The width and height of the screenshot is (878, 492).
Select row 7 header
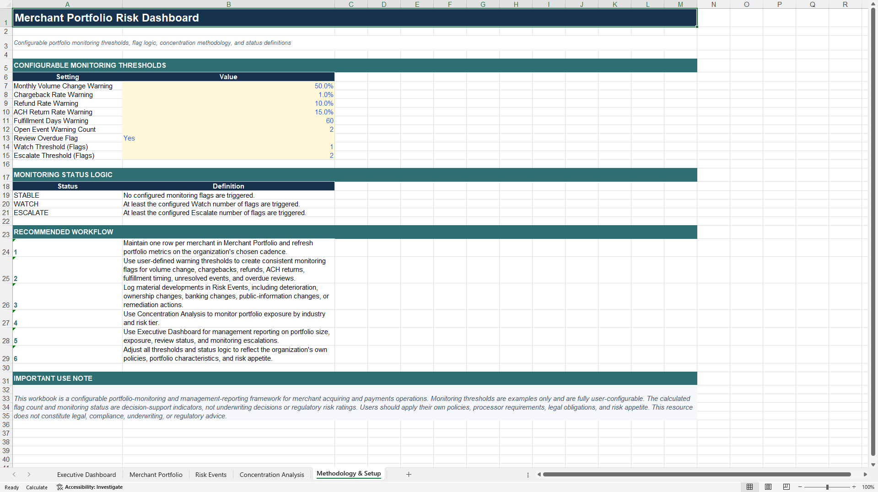tap(6, 86)
